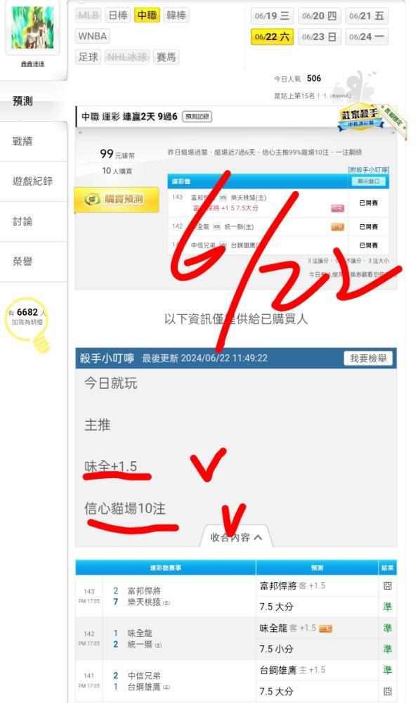The height and width of the screenshot is (703, 418).
Task: Click the user avatar thumbnail
Action: [32, 27]
